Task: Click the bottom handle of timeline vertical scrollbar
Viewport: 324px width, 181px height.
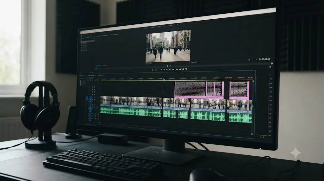Action: click(252, 134)
